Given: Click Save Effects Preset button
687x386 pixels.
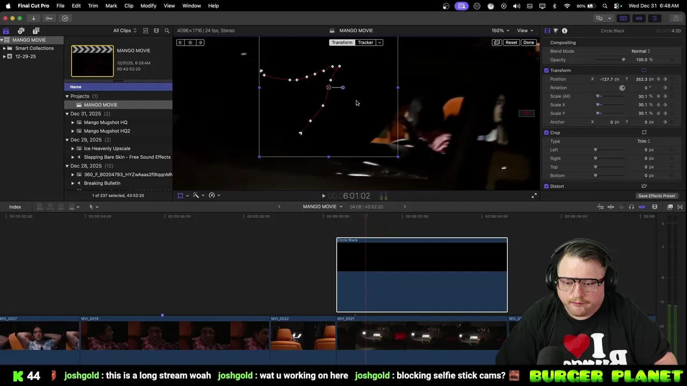Looking at the screenshot, I should [x=656, y=196].
